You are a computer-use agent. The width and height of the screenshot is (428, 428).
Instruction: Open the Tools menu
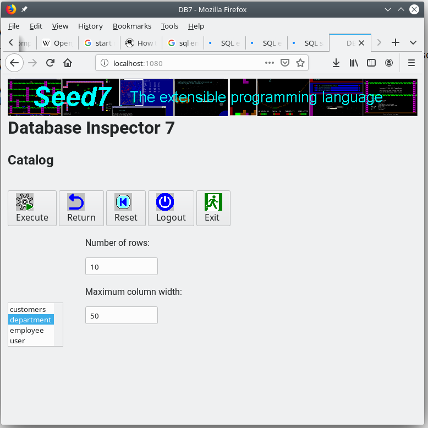point(169,26)
